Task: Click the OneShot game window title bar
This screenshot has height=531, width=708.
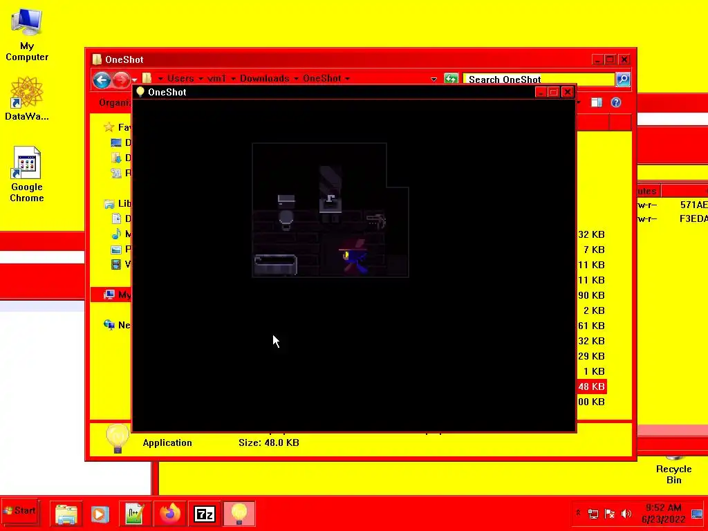Action: 334,92
